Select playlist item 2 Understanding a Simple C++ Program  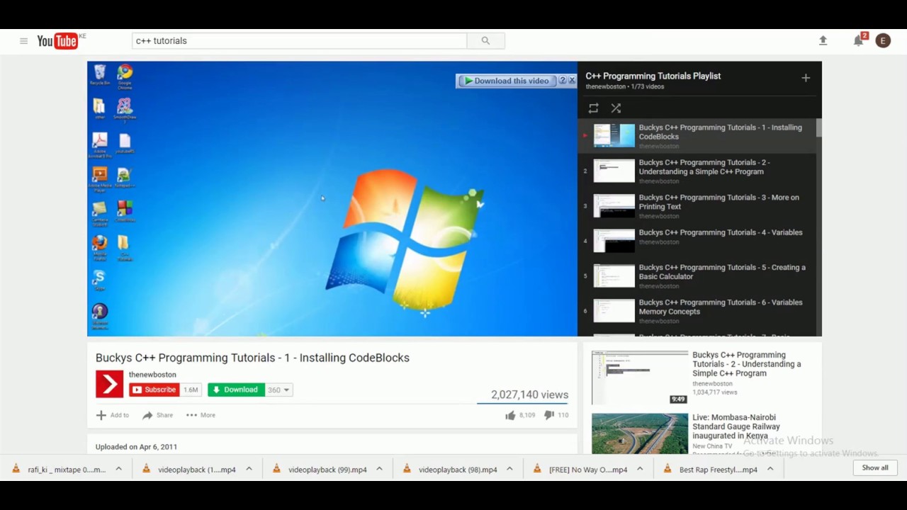[697, 171]
